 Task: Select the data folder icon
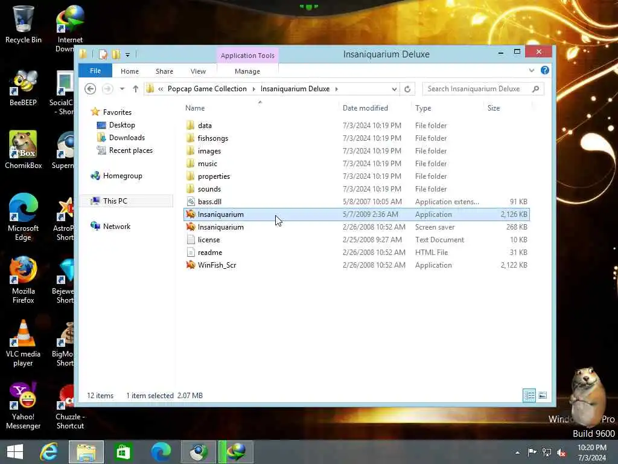click(191, 126)
